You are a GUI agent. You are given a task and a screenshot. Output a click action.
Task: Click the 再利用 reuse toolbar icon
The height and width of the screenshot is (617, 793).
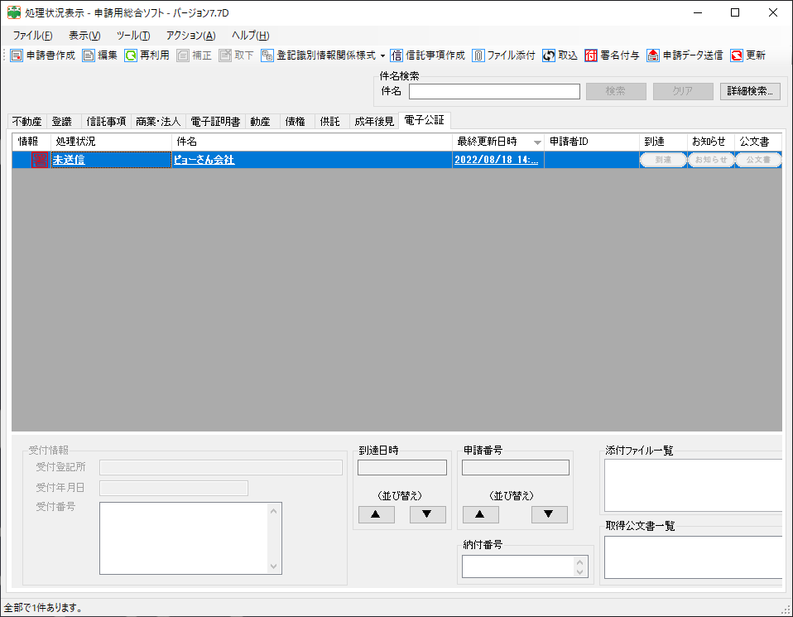[x=131, y=55]
